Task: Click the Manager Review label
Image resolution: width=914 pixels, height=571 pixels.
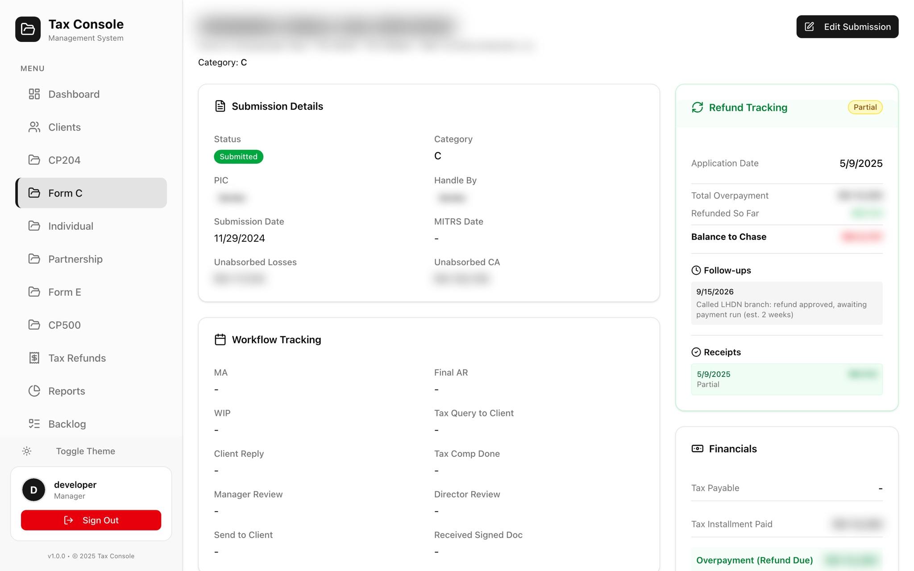Action: click(x=248, y=494)
